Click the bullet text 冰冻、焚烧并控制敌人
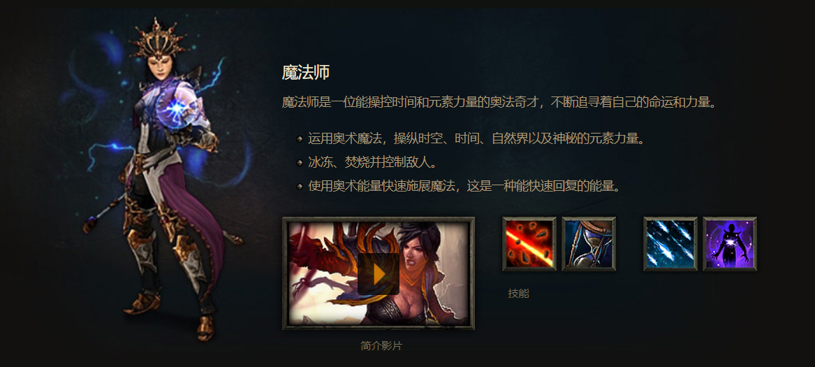 [371, 162]
